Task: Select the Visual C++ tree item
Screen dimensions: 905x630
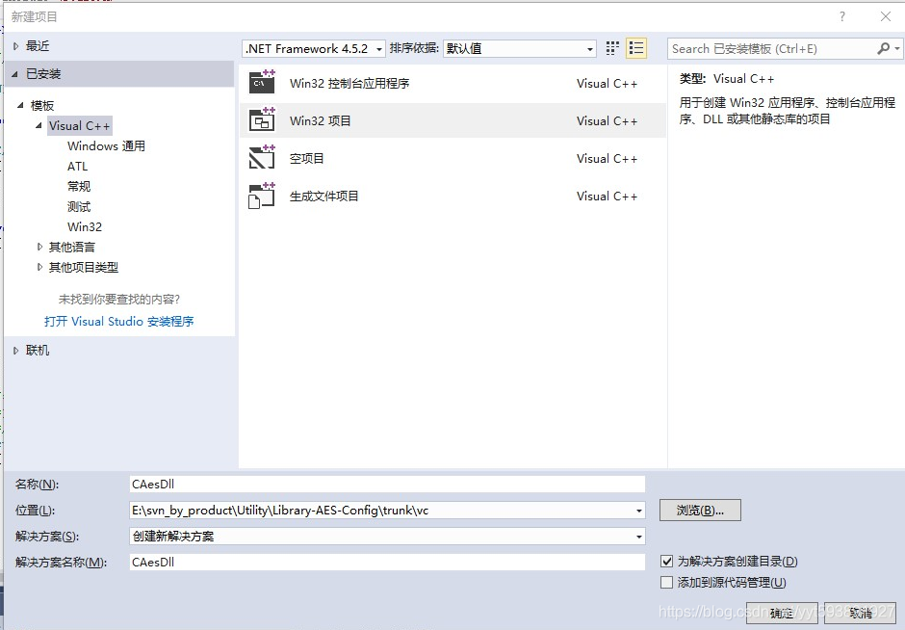Action: [x=80, y=125]
